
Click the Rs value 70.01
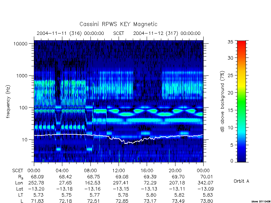pyautogui.click(x=206, y=177)
